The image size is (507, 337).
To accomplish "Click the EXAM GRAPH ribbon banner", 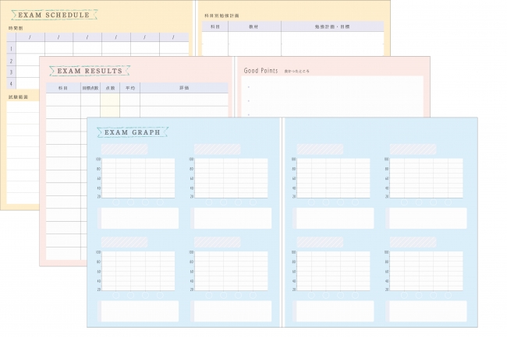I will [133, 132].
